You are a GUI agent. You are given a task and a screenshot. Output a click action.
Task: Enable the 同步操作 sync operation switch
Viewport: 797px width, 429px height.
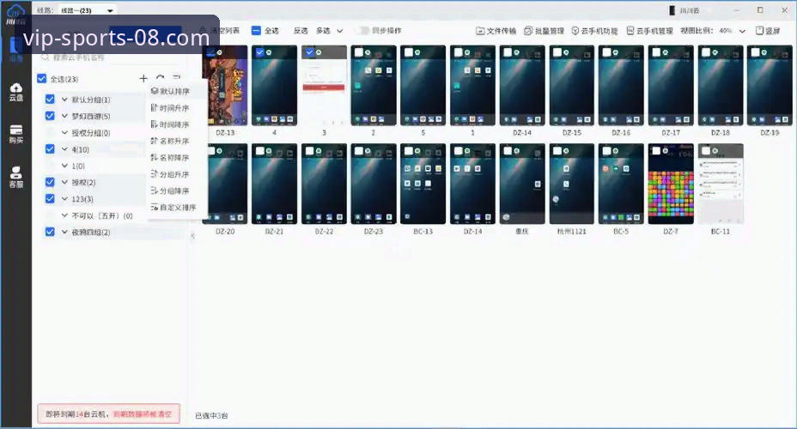[362, 31]
